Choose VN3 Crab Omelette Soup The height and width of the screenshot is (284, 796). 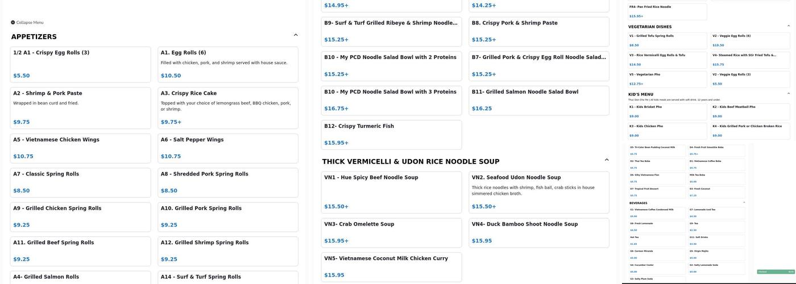click(392, 233)
